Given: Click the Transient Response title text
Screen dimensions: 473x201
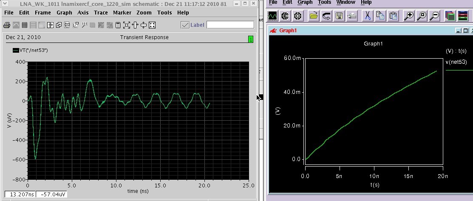Looking at the screenshot, I should [x=144, y=37].
